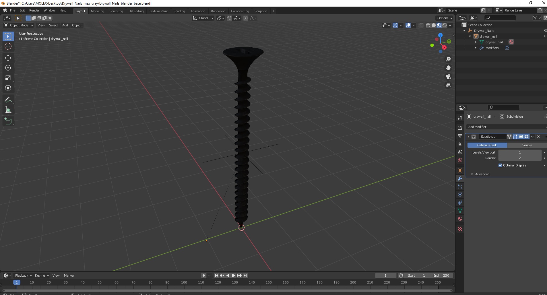Activate the Rotate tool

click(x=8, y=68)
